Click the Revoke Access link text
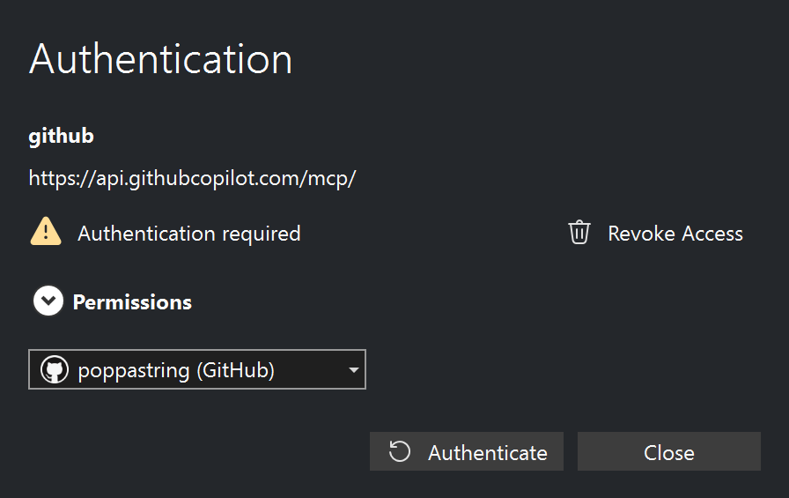Screen dimensions: 789x498 [675, 234]
